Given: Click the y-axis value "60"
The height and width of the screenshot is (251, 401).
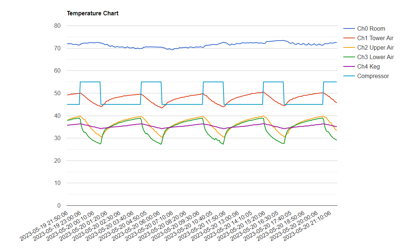Looking at the screenshot, I should [x=57, y=71].
